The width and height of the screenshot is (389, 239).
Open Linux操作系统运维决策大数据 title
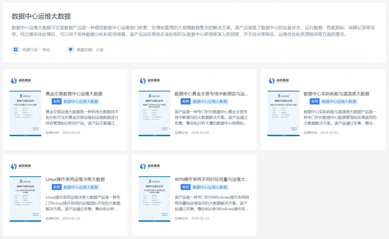[x=75, y=179]
